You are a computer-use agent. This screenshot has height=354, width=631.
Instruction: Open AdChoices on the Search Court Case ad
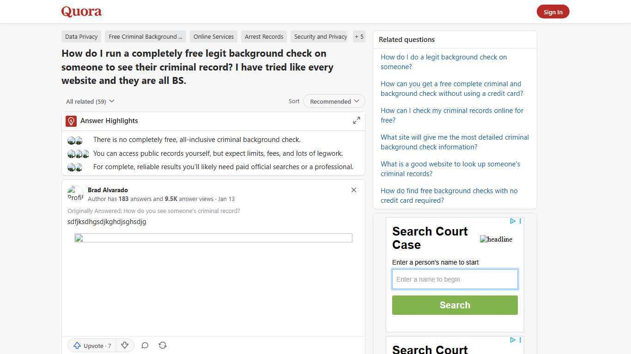[512, 221]
